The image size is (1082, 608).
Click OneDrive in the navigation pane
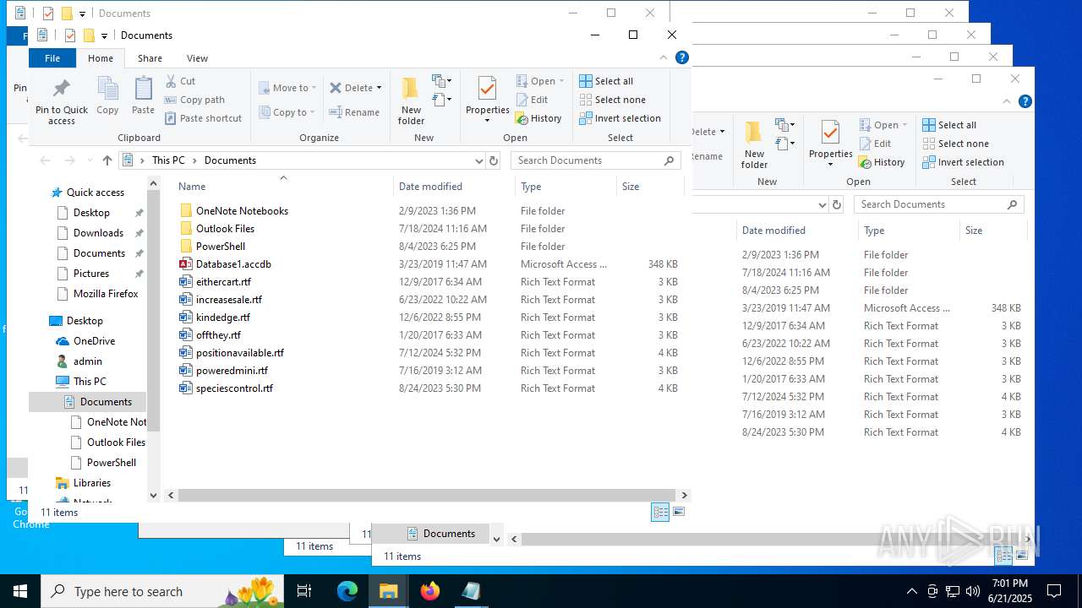coord(94,341)
